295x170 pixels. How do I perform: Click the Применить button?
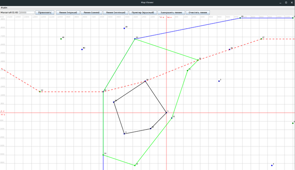[x=45, y=13]
